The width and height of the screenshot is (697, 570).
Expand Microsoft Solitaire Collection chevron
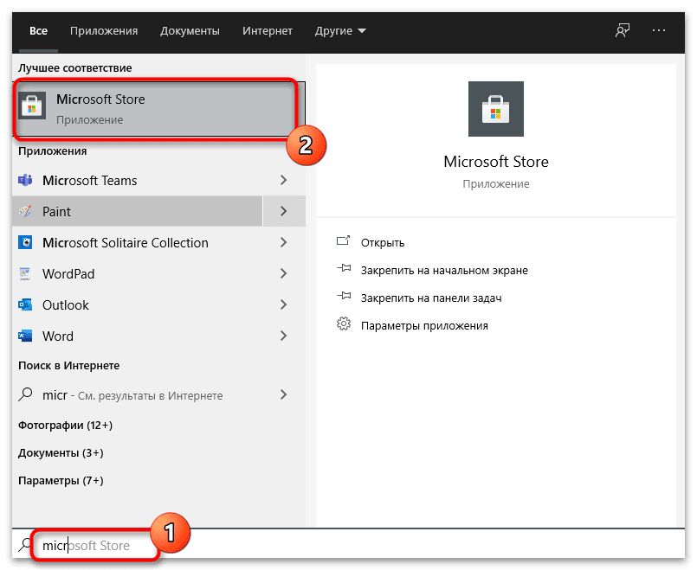tap(284, 242)
